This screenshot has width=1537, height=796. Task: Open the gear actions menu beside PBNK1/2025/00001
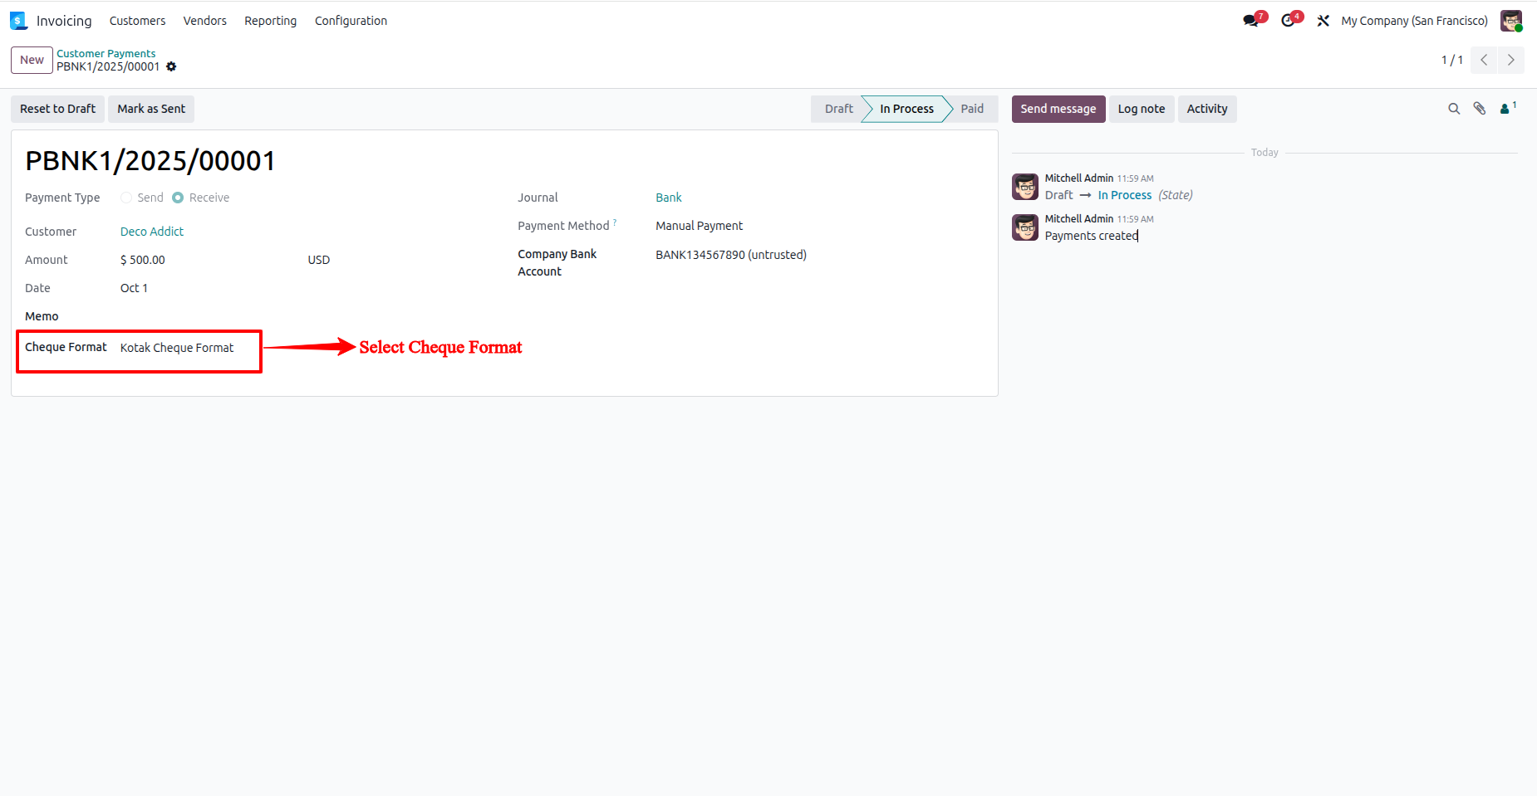pyautogui.click(x=171, y=66)
